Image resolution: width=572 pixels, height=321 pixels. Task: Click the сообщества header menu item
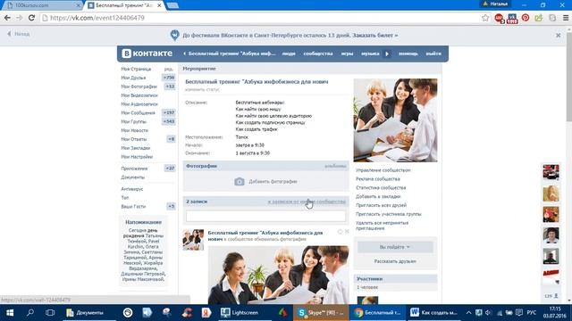point(318,53)
